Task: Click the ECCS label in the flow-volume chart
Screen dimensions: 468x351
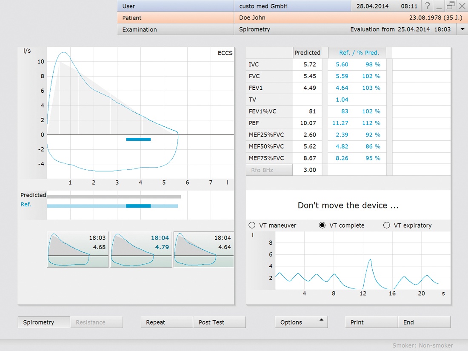Action: [x=225, y=53]
